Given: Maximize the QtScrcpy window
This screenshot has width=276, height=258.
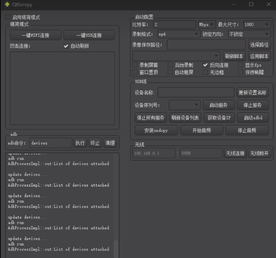Looking at the screenshot, I should (251, 4).
